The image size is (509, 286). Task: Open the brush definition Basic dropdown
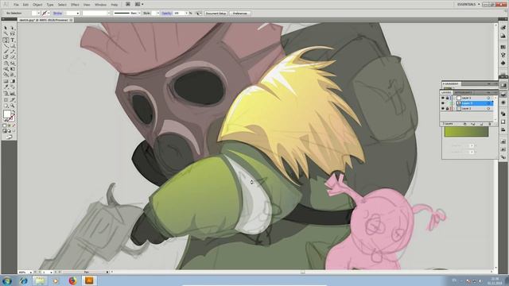click(x=139, y=14)
